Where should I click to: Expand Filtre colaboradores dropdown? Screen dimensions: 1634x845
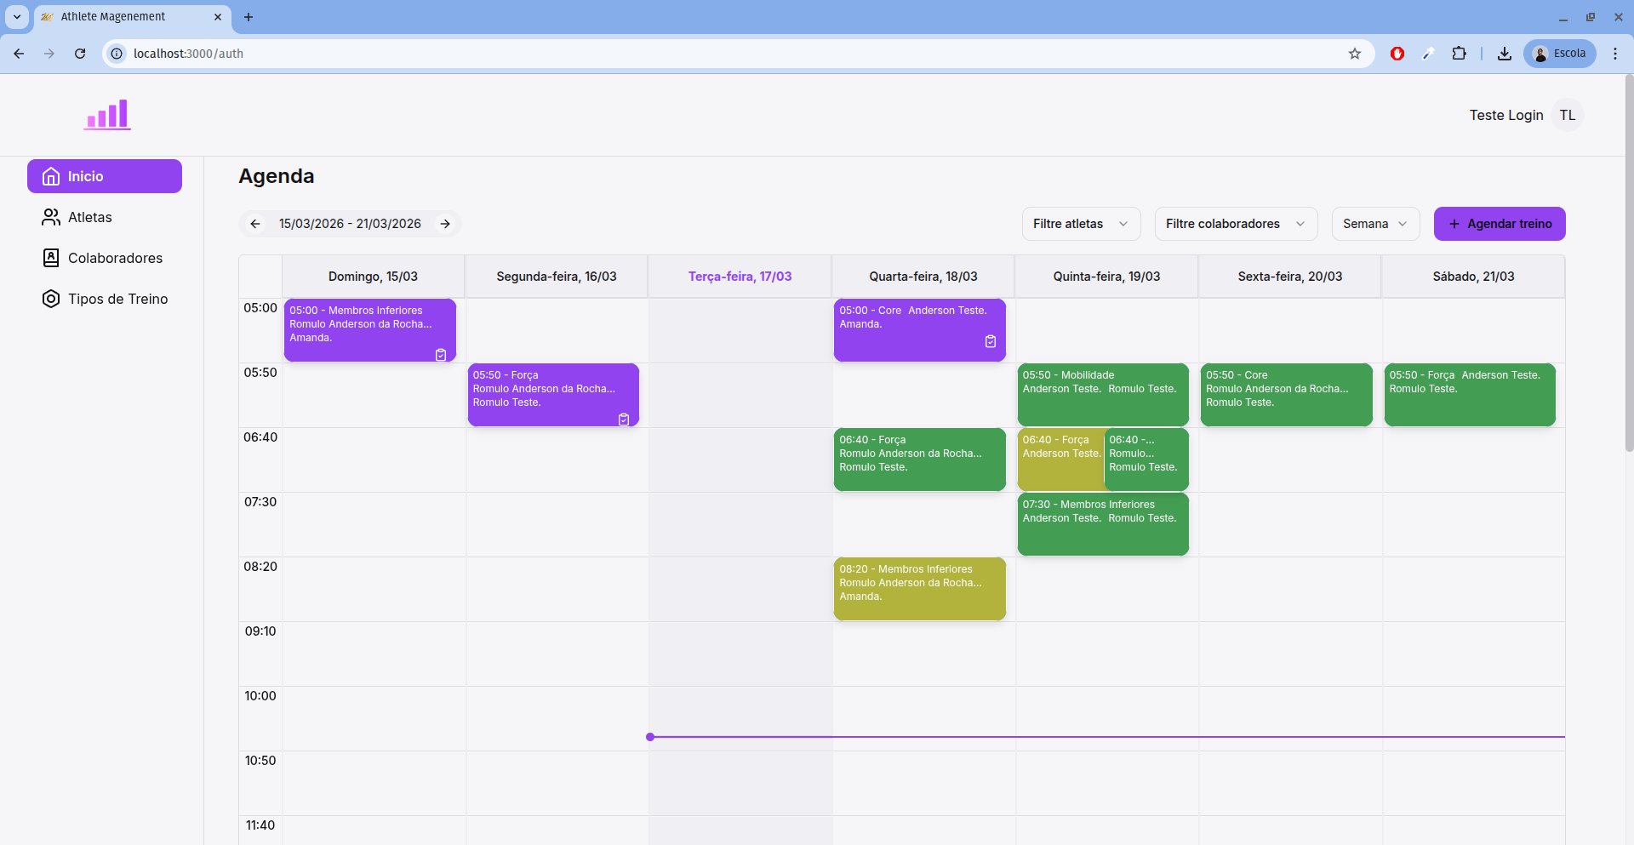[x=1235, y=224]
